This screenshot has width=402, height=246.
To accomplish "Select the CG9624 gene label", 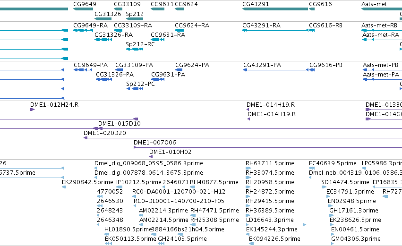I will point(186,4).
